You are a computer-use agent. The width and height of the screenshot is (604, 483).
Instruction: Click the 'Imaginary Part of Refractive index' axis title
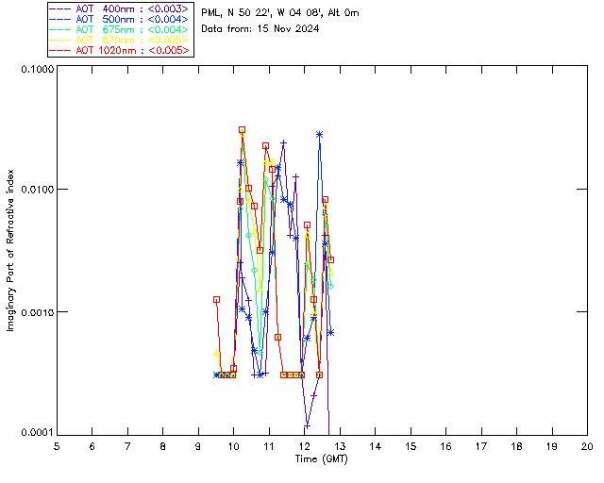pos(10,250)
